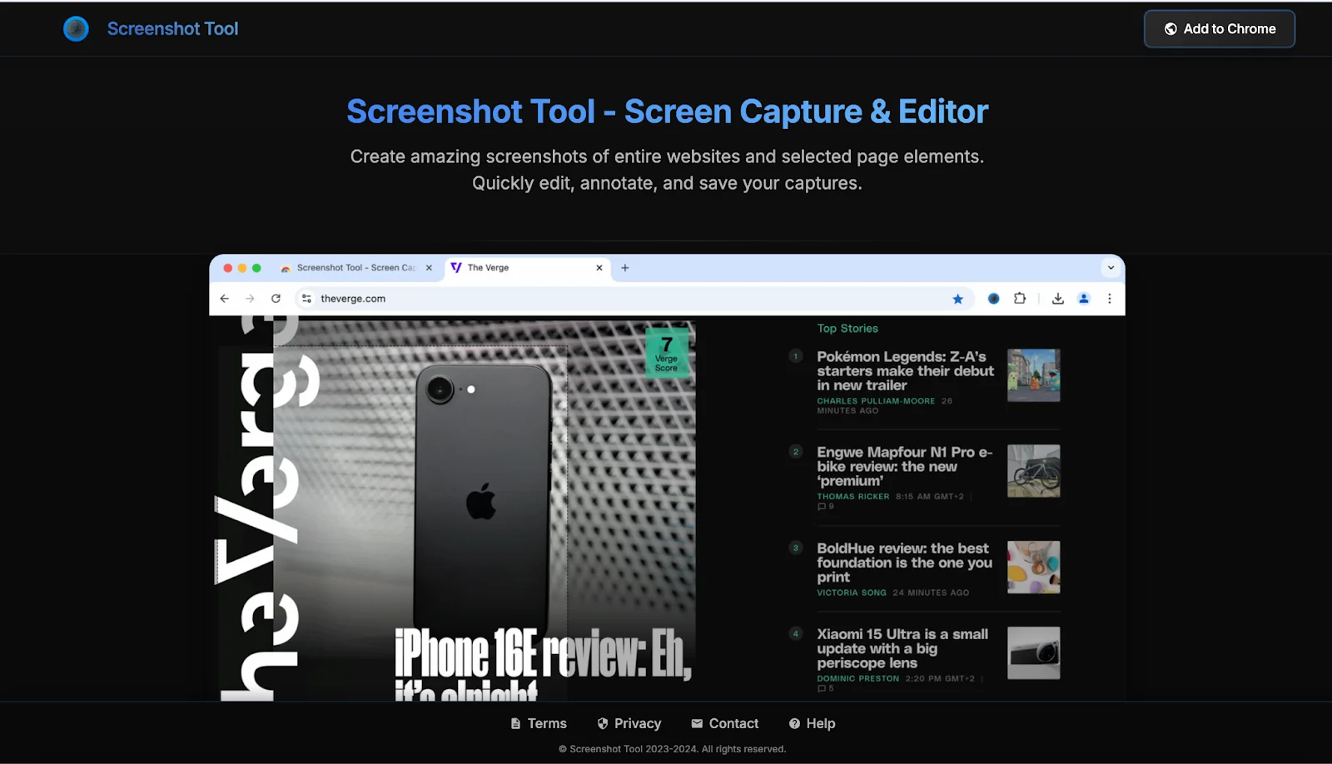Click the Engwe e-bike story thumbnail
Image resolution: width=1332 pixels, height=764 pixels.
[x=1033, y=471]
